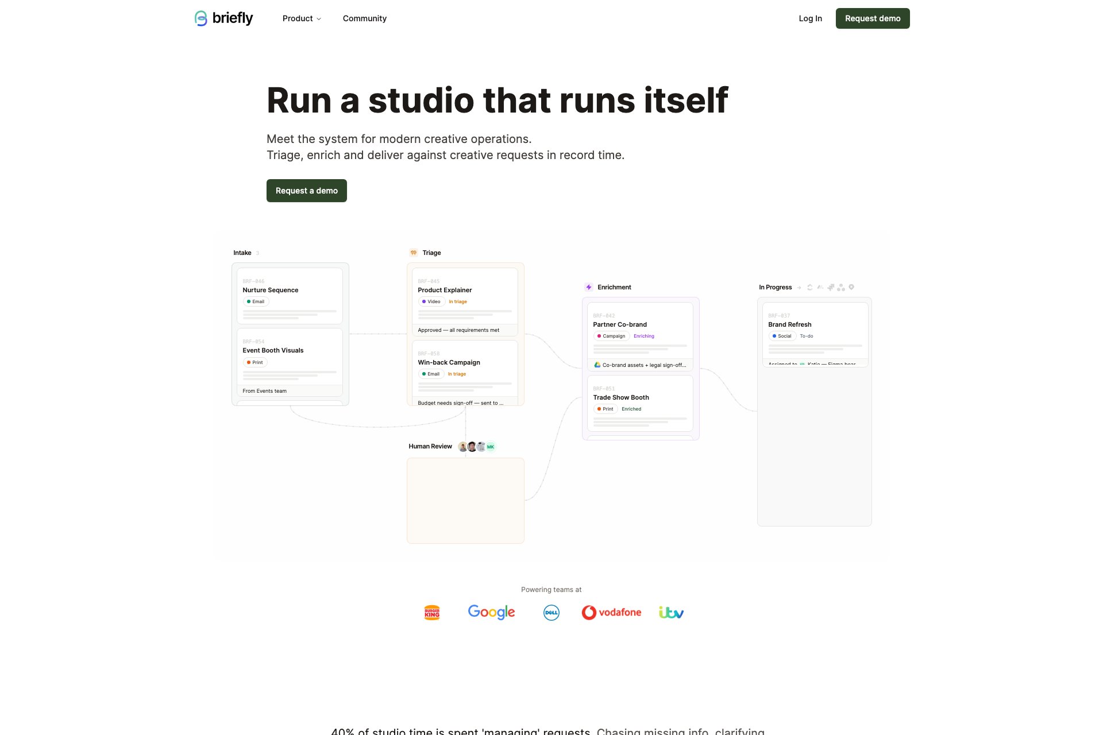Click the sync arrows icon beside In Progress
This screenshot has width=1103, height=735.
pyautogui.click(x=809, y=287)
